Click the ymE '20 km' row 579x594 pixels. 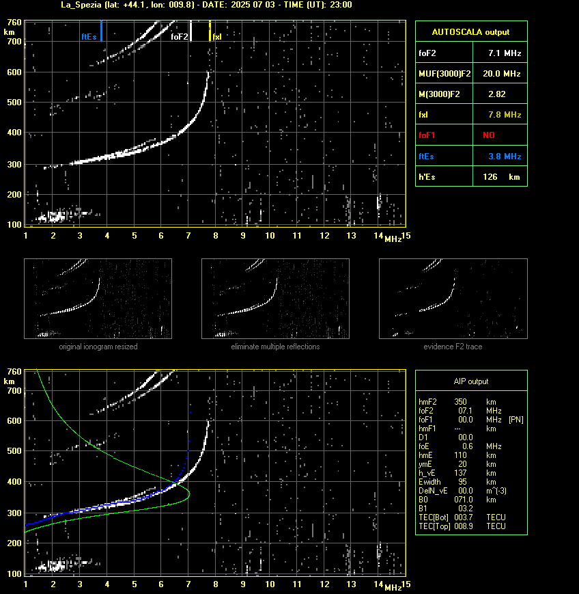tap(457, 464)
